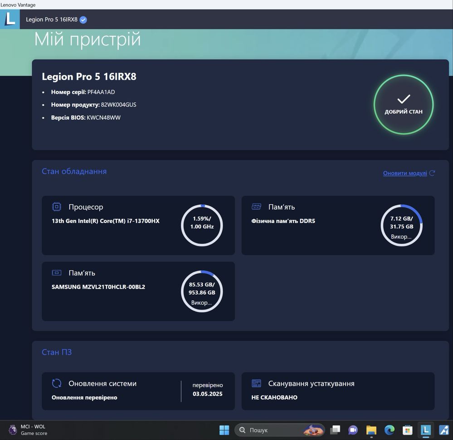This screenshot has width=453, height=440.
Task: Open Microsoft Store from the taskbar
Action: pos(407,430)
